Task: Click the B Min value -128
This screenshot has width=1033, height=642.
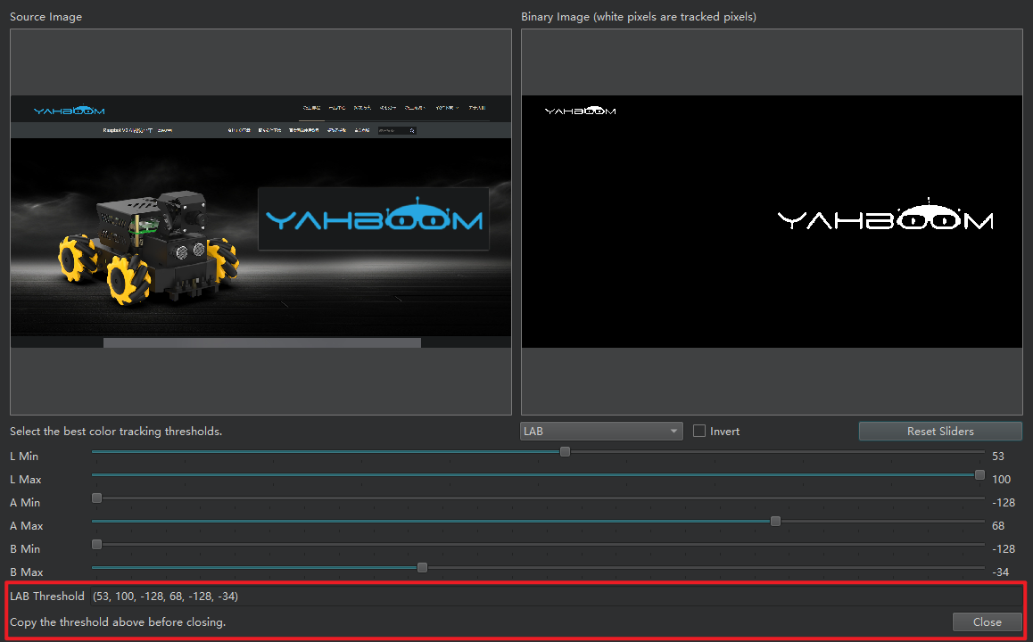Action: 1004,548
